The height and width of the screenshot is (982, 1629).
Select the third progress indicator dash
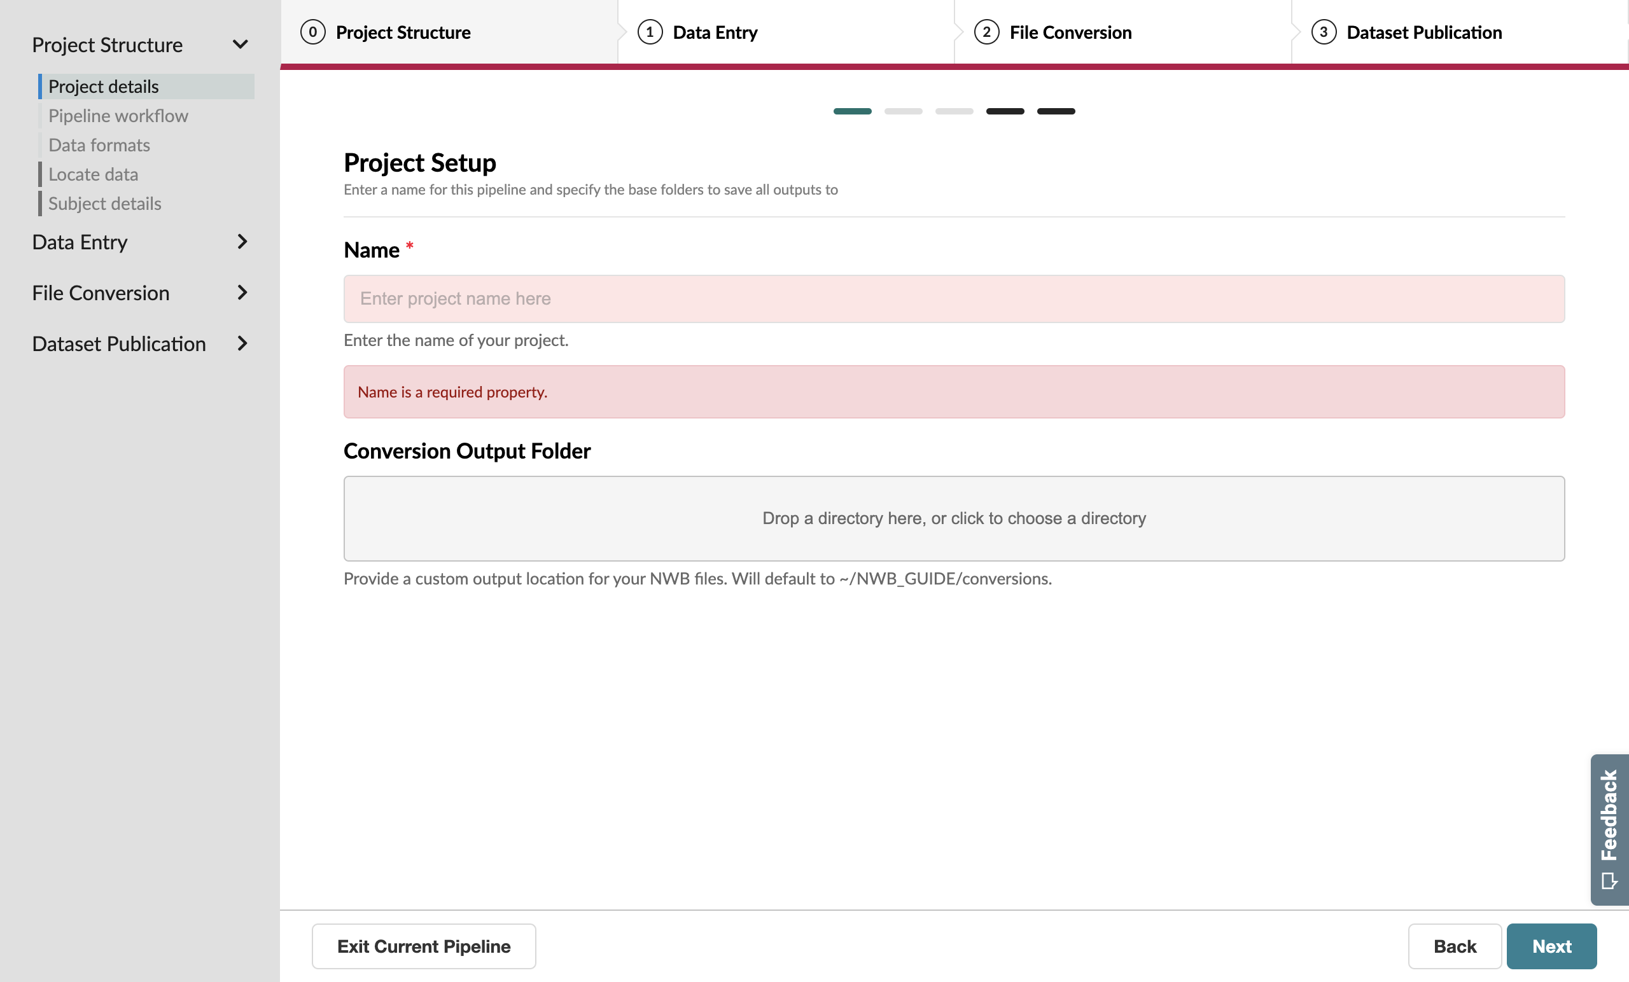[954, 111]
